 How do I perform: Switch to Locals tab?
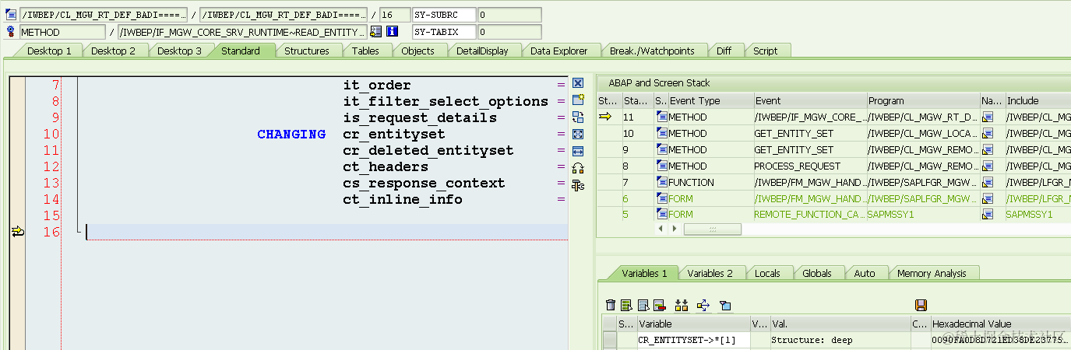click(767, 273)
